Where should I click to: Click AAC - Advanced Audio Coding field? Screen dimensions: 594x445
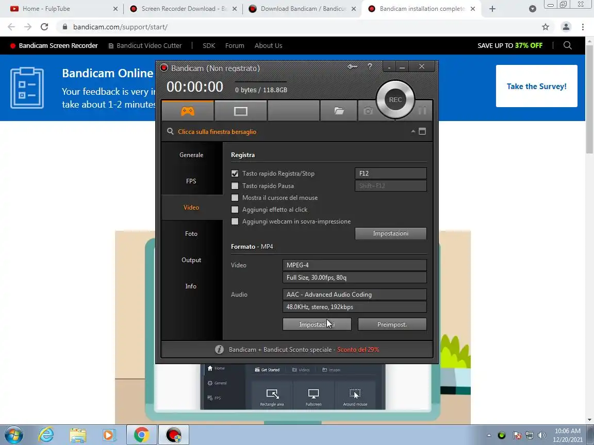355,295
